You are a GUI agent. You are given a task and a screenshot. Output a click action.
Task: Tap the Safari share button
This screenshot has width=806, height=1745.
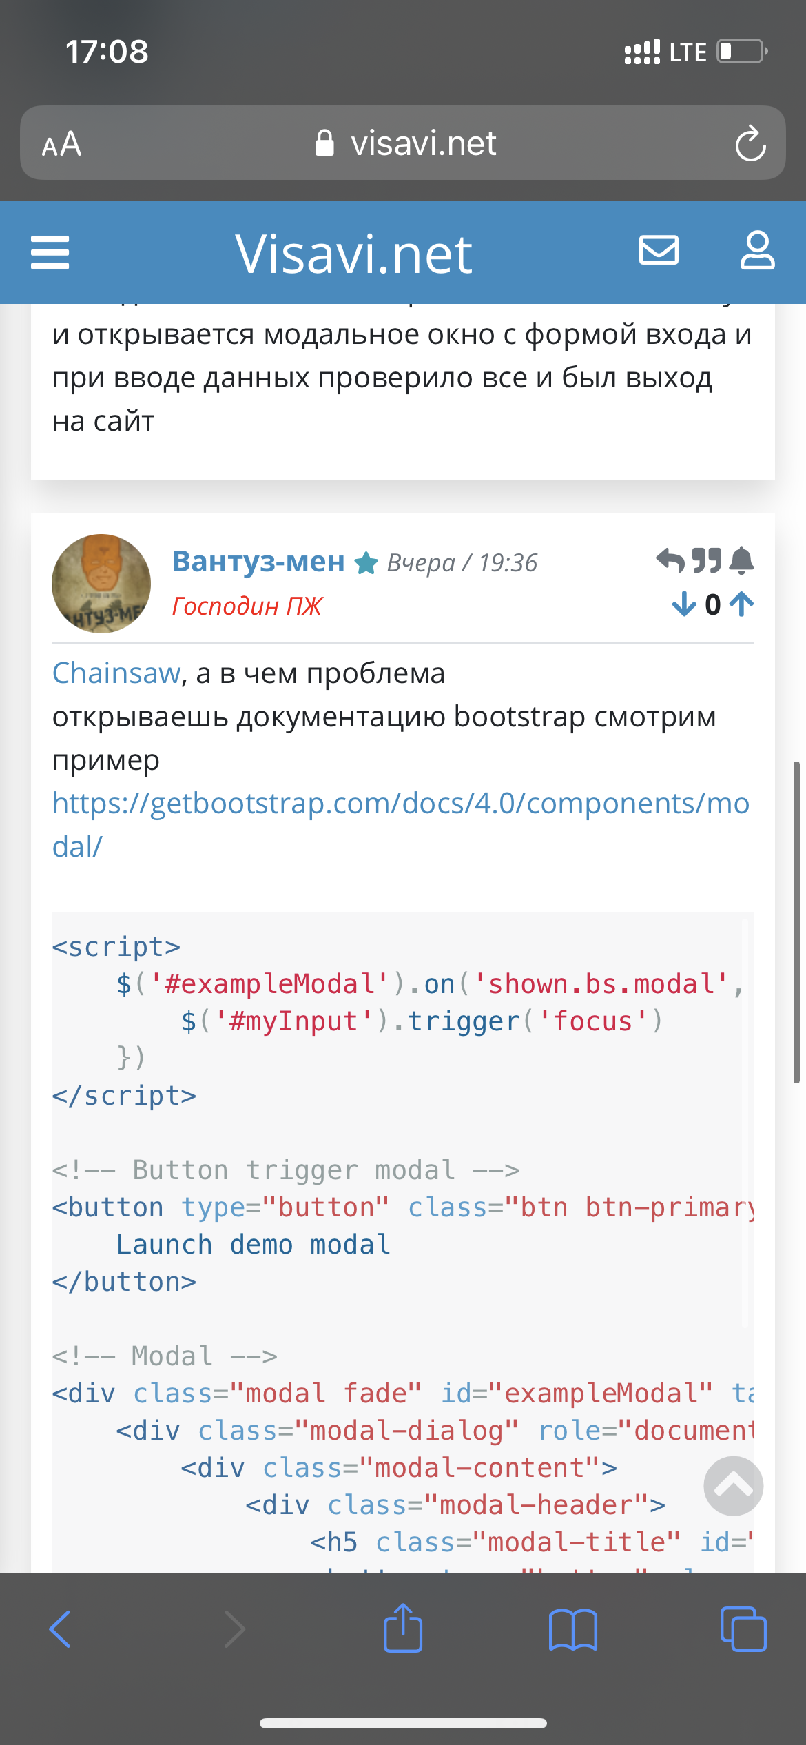[x=403, y=1629]
